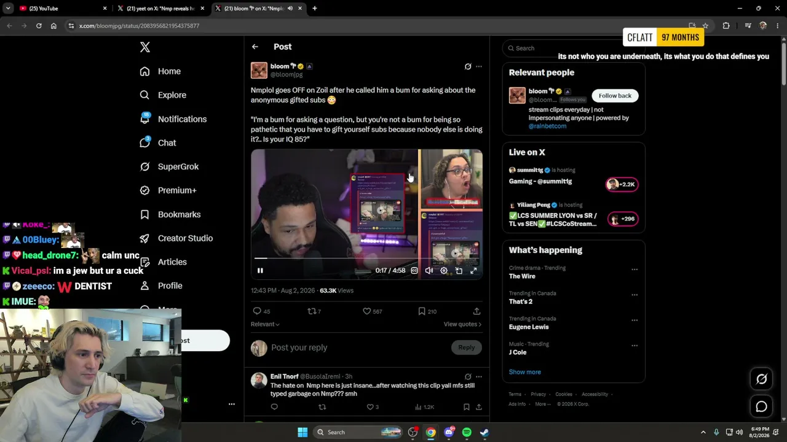Open more options on Enil Tnorf's reply
The height and width of the screenshot is (442, 787).
pos(479,376)
